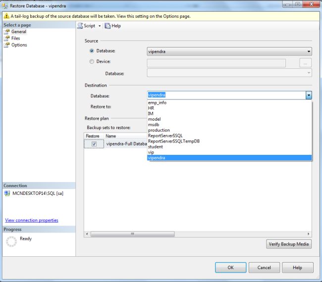Viewport: 322px width, 282px height.
Task: Click the Name column header
Action: pyautogui.click(x=125, y=136)
